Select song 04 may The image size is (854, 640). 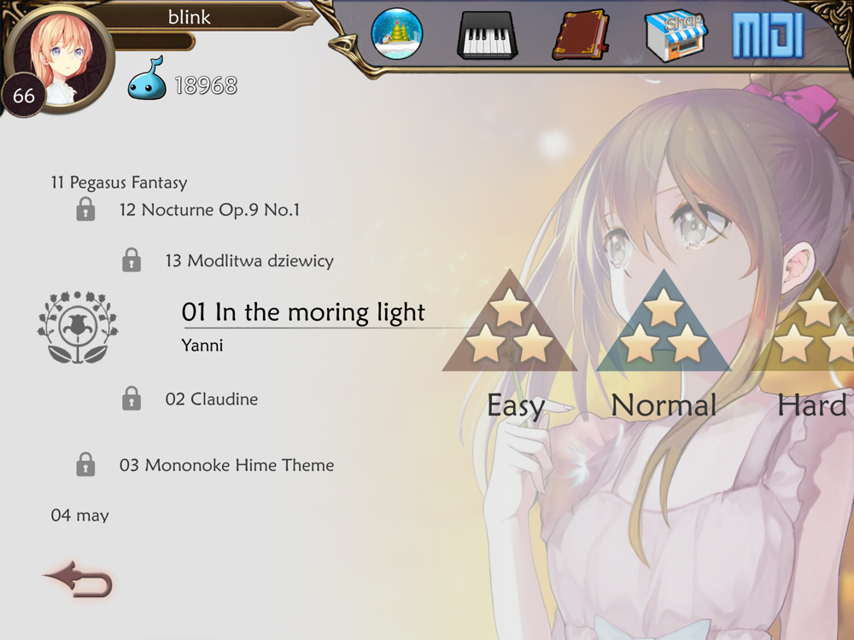(x=80, y=515)
